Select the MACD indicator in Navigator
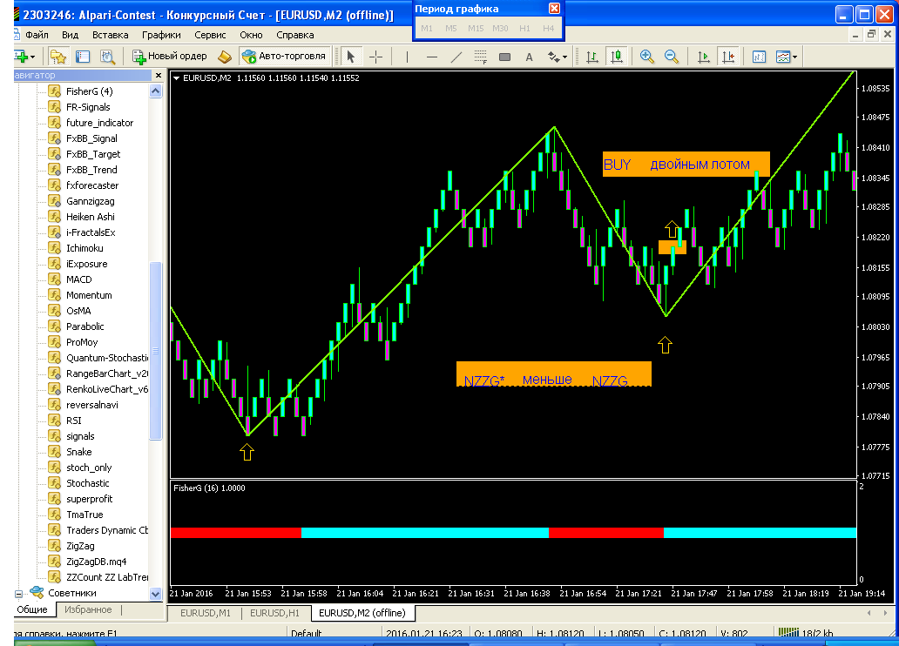 point(78,279)
